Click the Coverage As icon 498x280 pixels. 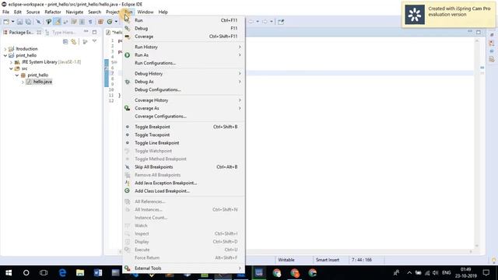coord(128,108)
